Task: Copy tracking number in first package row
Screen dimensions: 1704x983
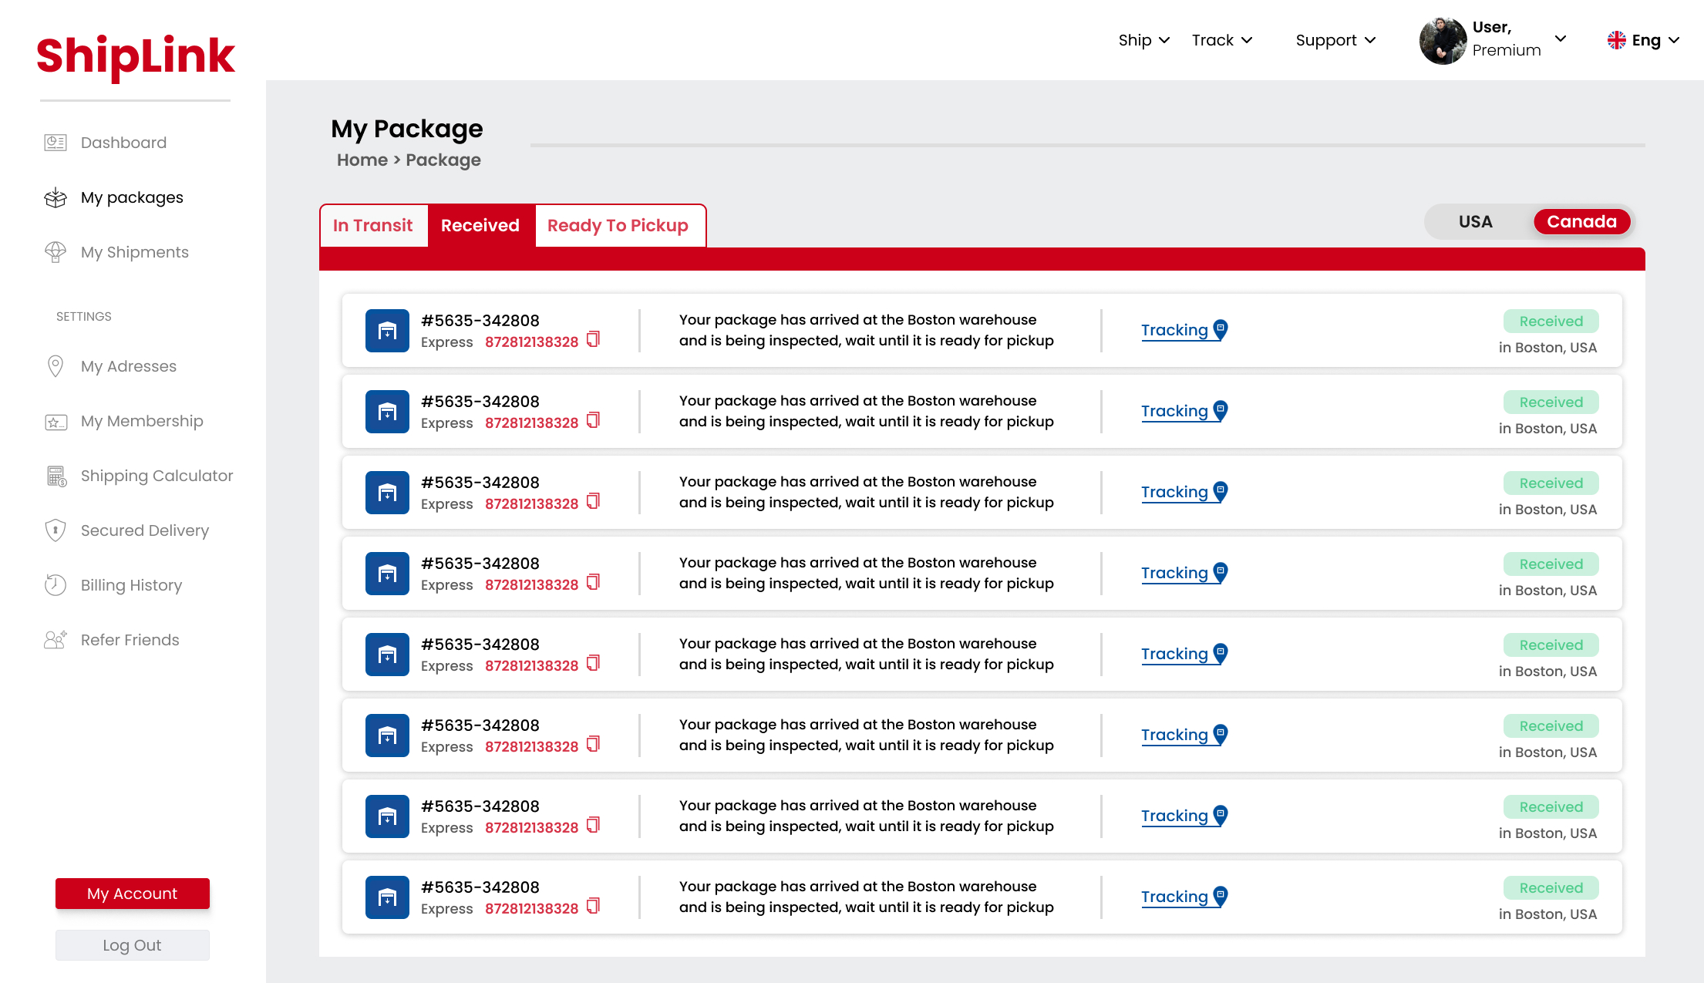Action: coord(593,340)
